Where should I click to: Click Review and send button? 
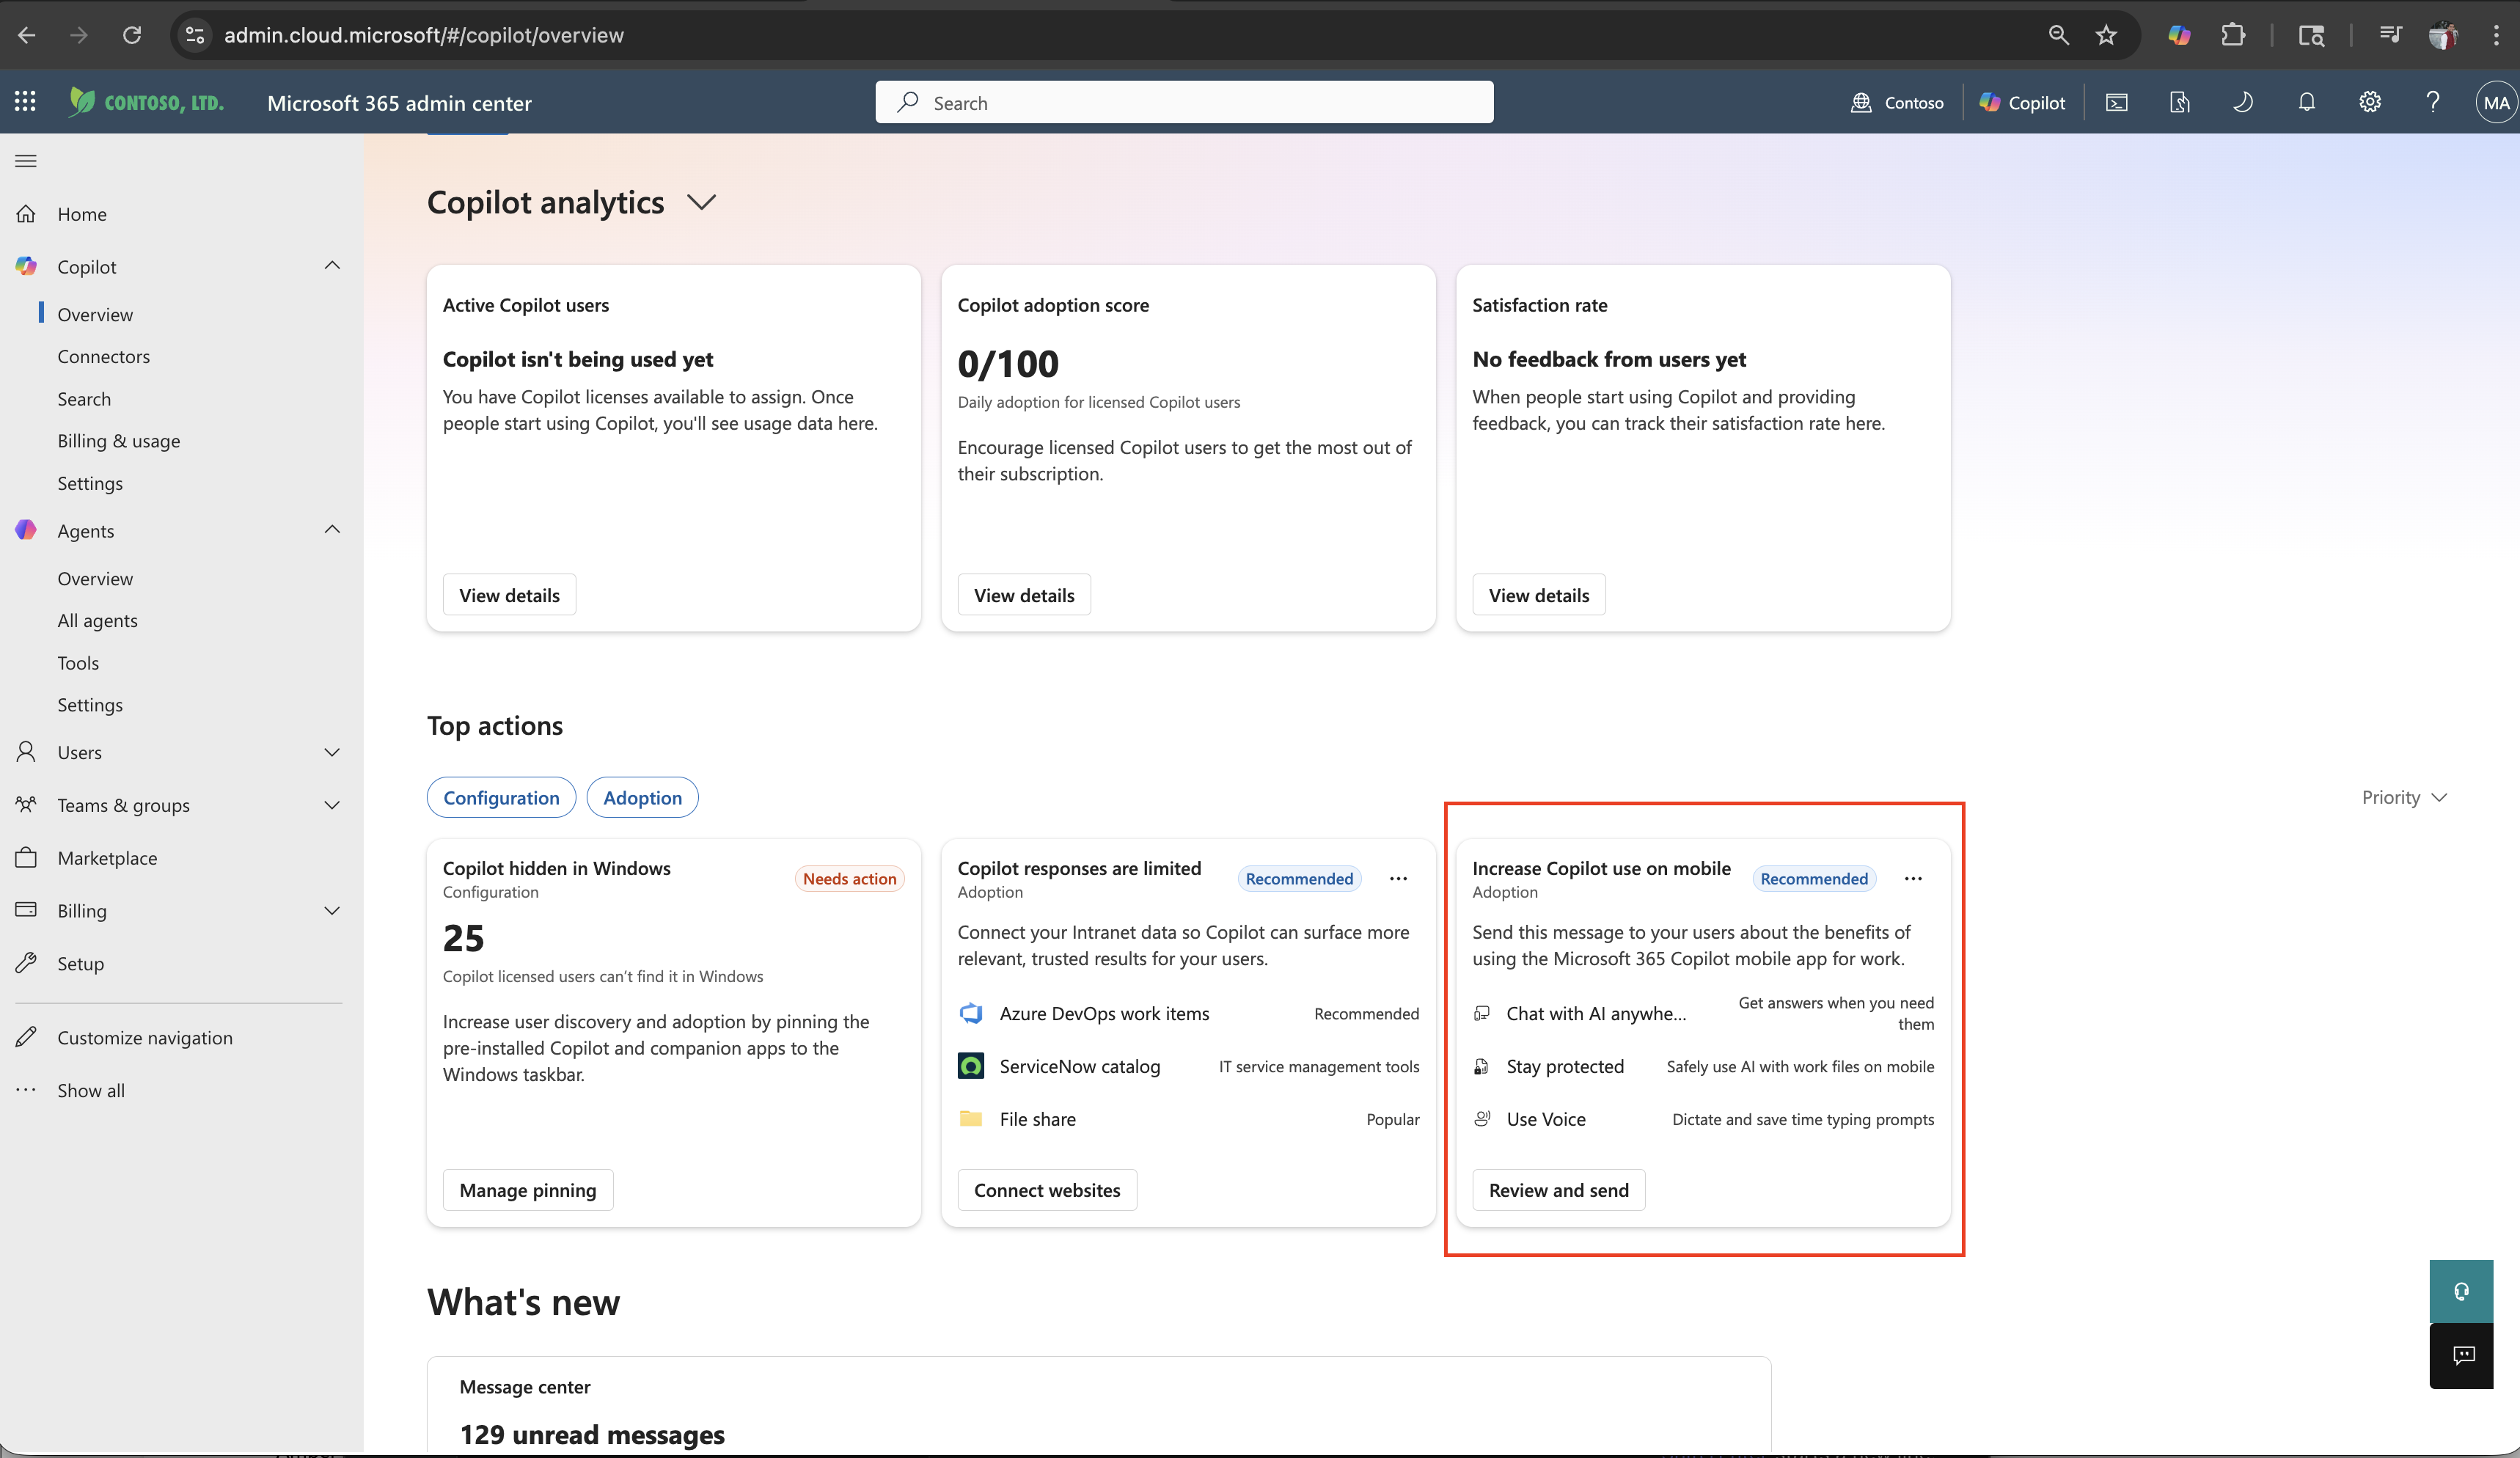[1558, 1190]
